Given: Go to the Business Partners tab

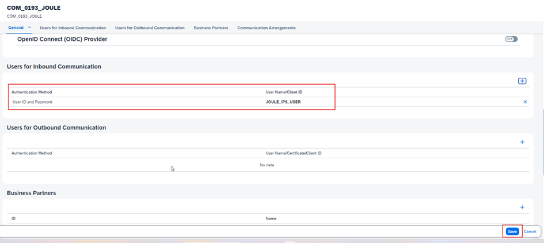Looking at the screenshot, I should (x=211, y=28).
